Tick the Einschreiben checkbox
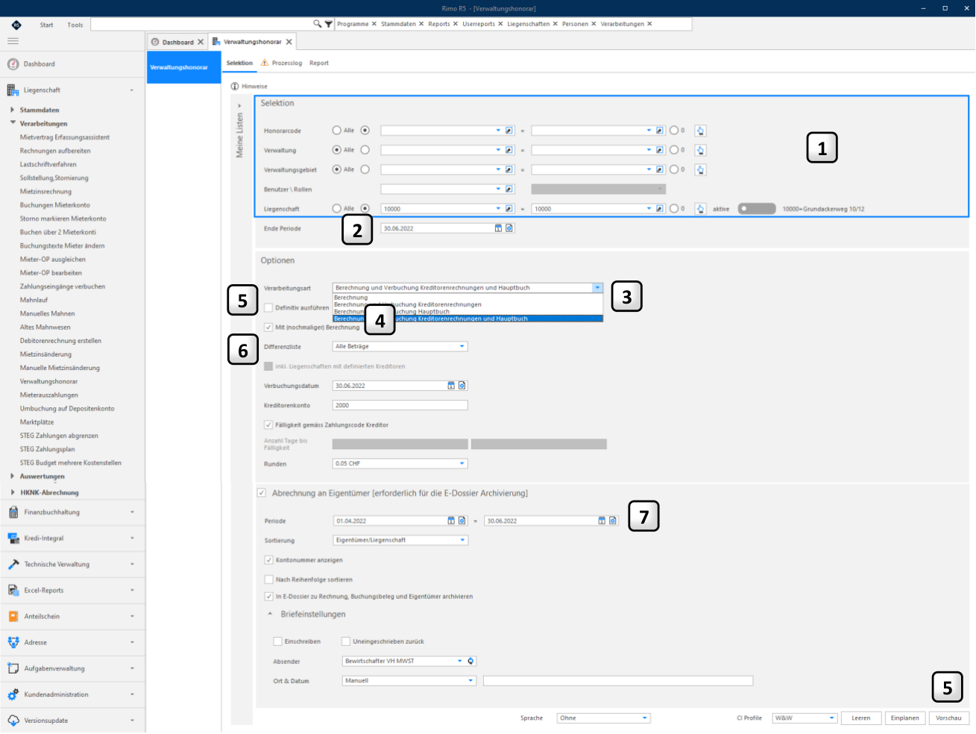The height and width of the screenshot is (734, 976). pos(278,642)
